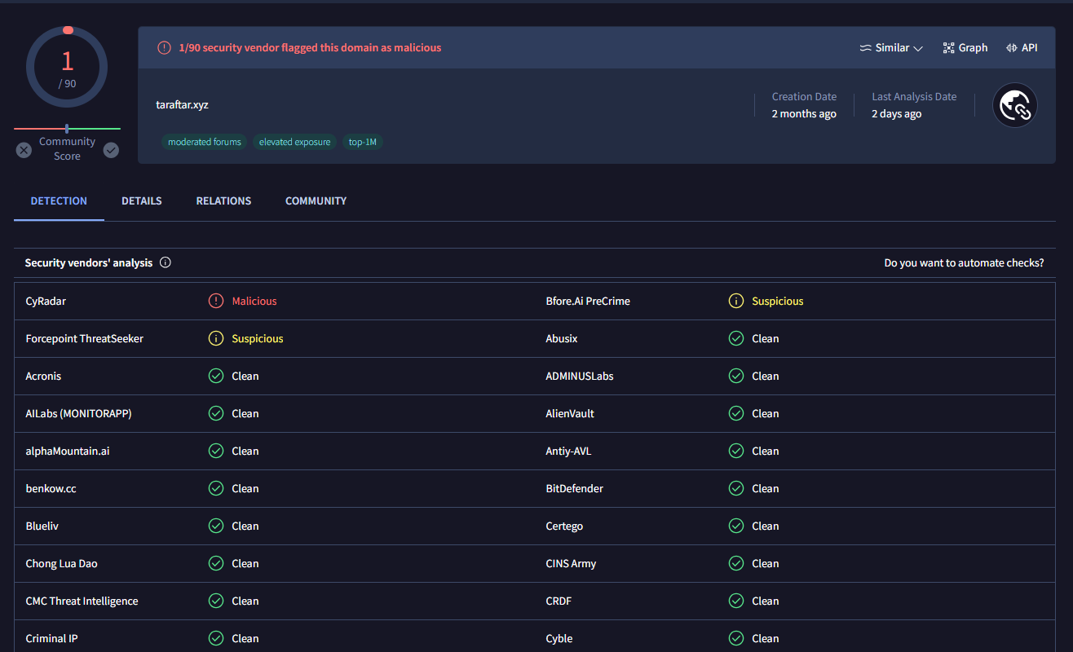The image size is (1073, 652).
Task: Click the 'top-1M' tag
Action: (363, 142)
